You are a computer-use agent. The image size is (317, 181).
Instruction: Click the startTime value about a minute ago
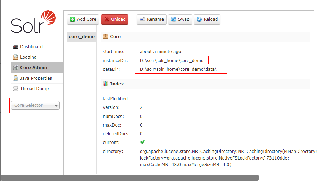[x=160, y=52]
